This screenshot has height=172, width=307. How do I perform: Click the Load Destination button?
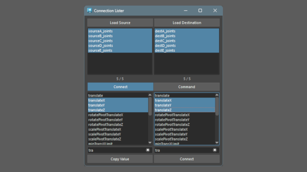pyautogui.click(x=187, y=22)
